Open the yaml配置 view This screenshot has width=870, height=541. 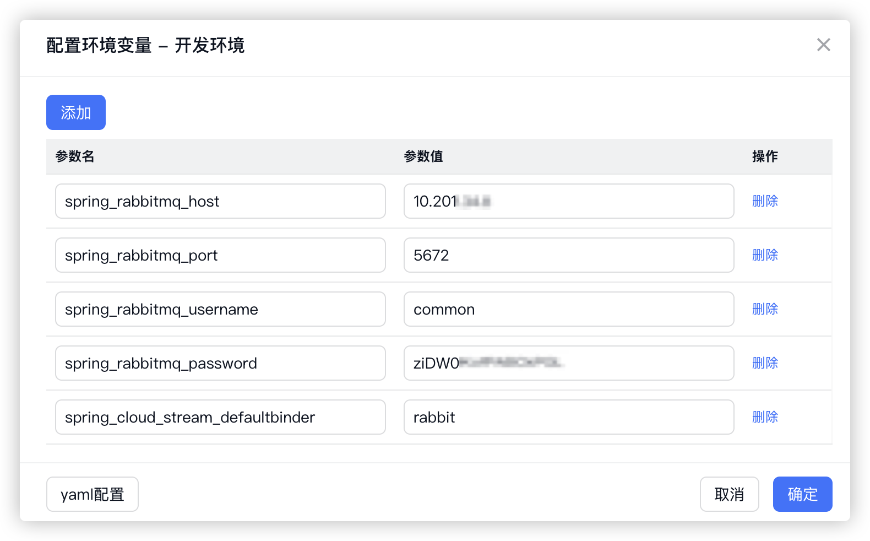point(92,494)
